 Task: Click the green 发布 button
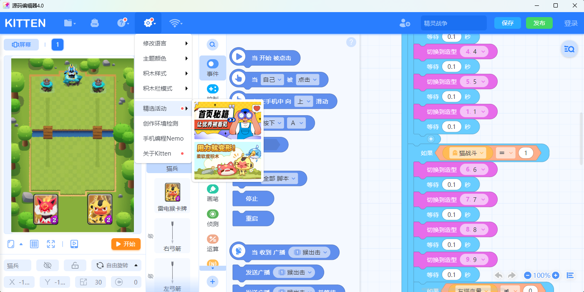pyautogui.click(x=539, y=23)
